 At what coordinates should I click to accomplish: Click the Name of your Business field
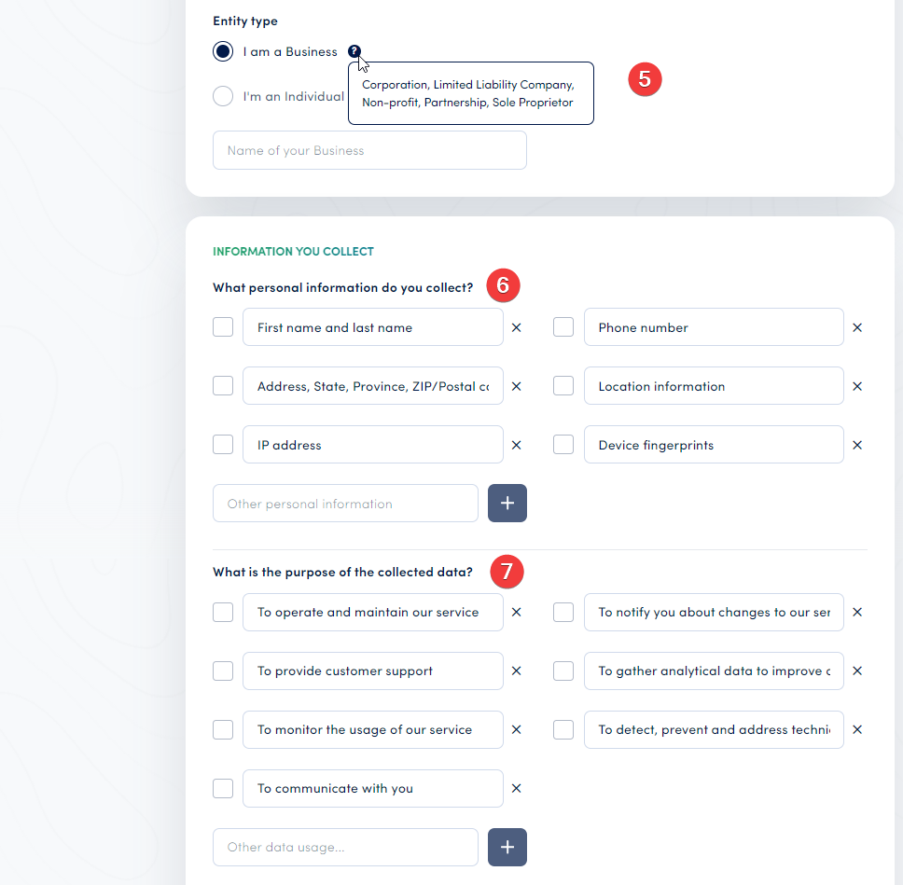point(369,149)
